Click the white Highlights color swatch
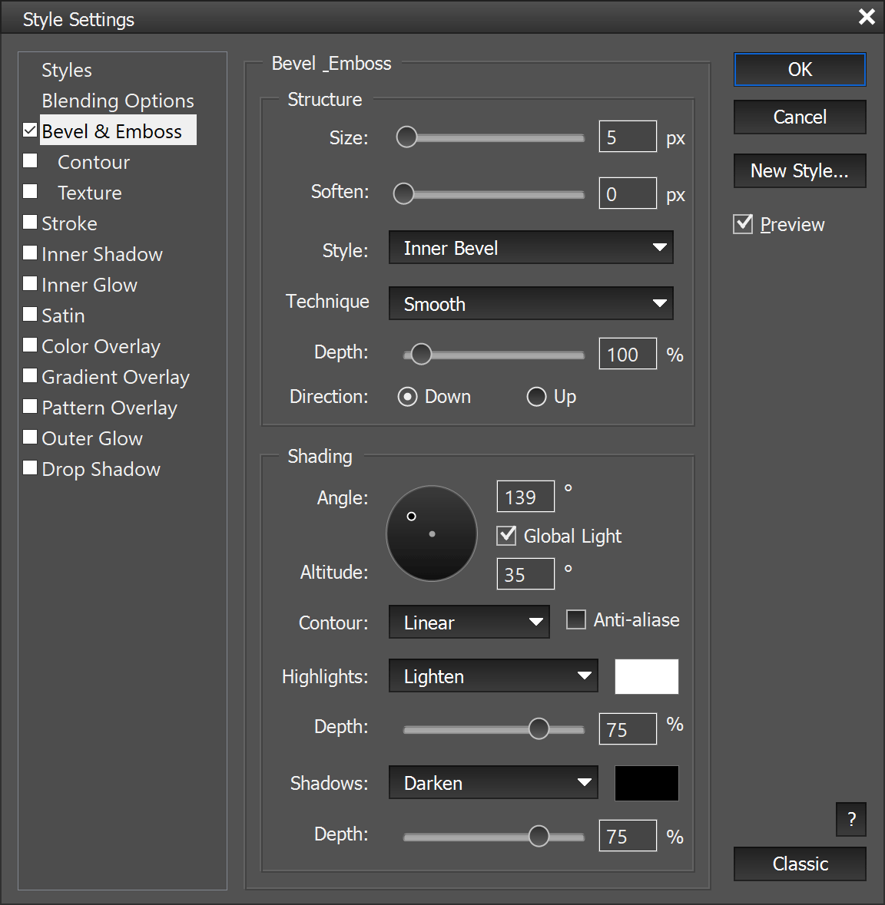 tap(646, 676)
